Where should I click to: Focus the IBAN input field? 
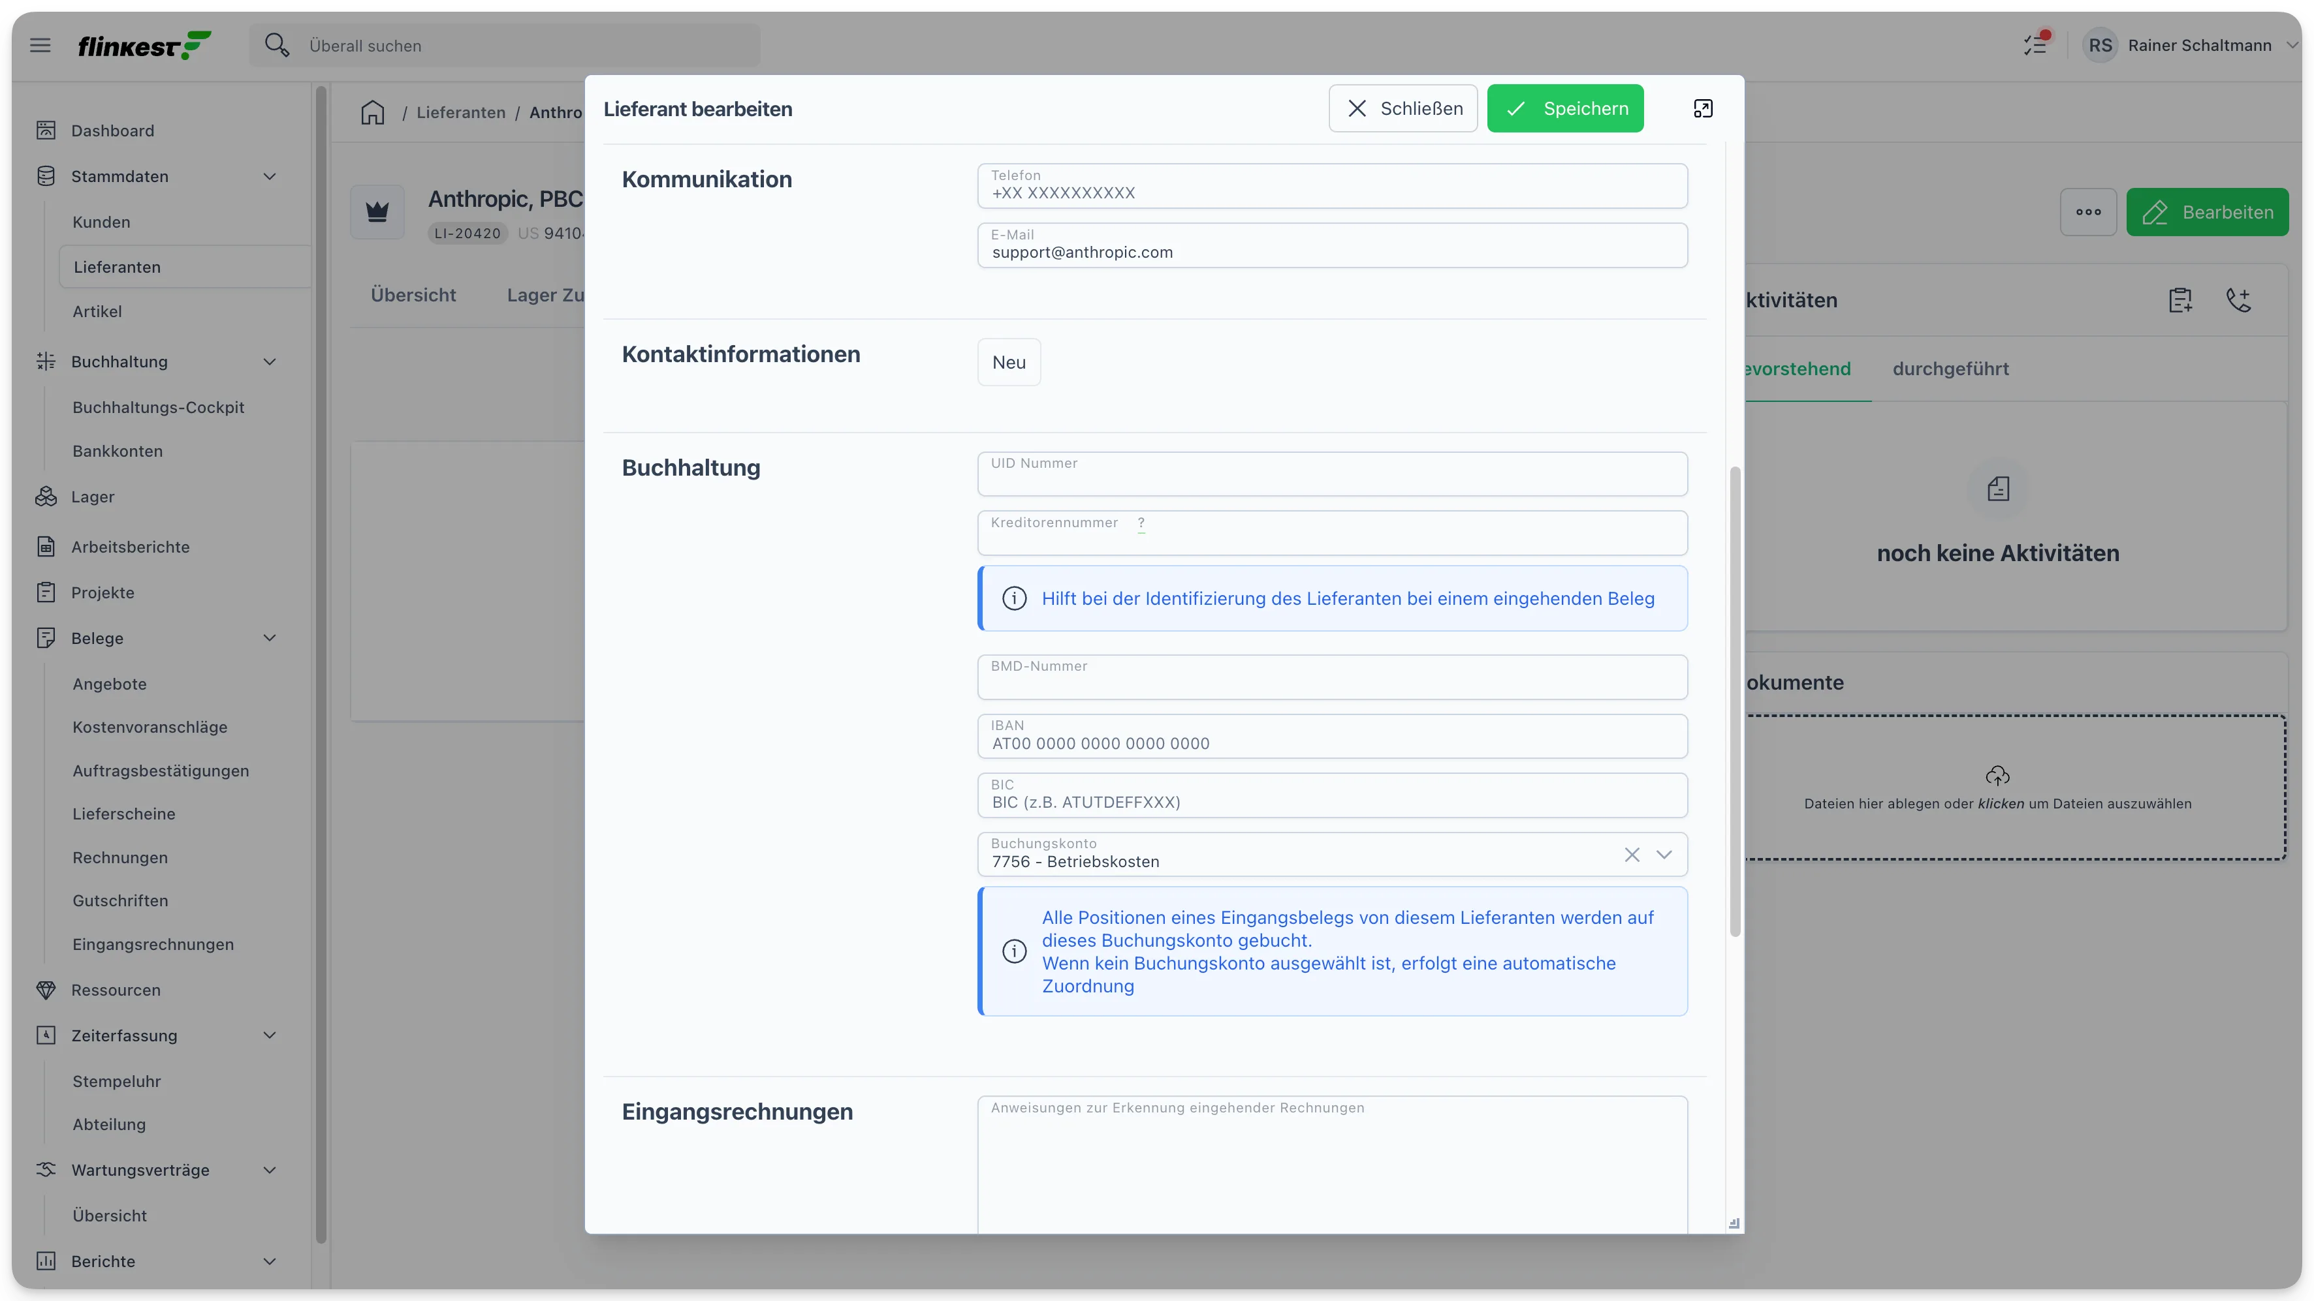[1332, 736]
